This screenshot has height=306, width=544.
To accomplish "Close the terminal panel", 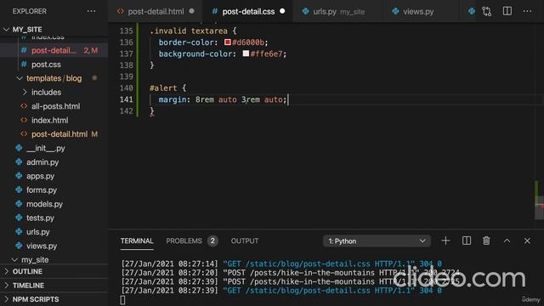I will 527,241.
